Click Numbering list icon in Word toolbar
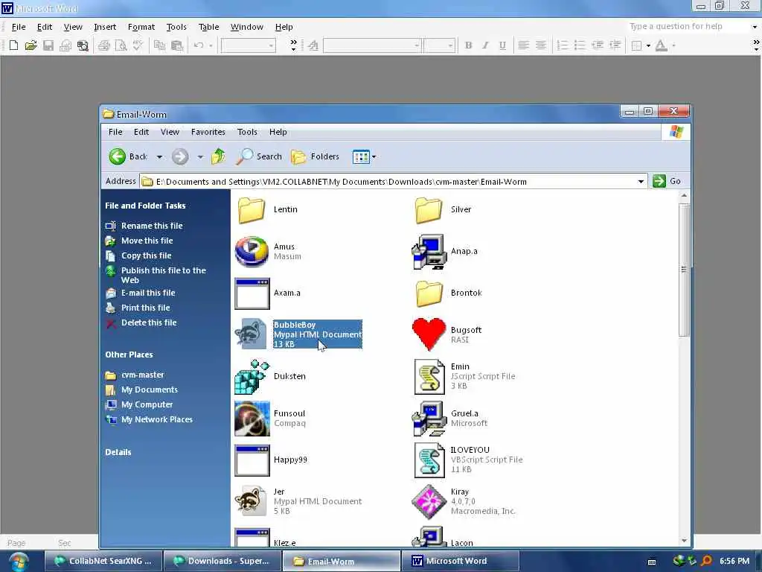 (563, 45)
